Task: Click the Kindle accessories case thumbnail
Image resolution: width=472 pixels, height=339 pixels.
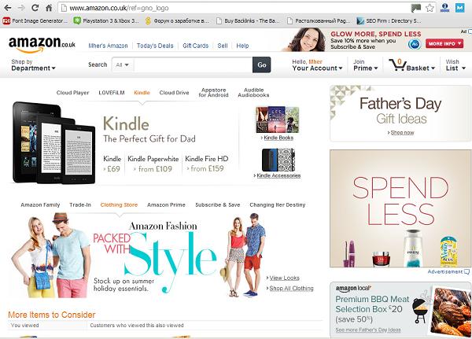Action: point(278,160)
